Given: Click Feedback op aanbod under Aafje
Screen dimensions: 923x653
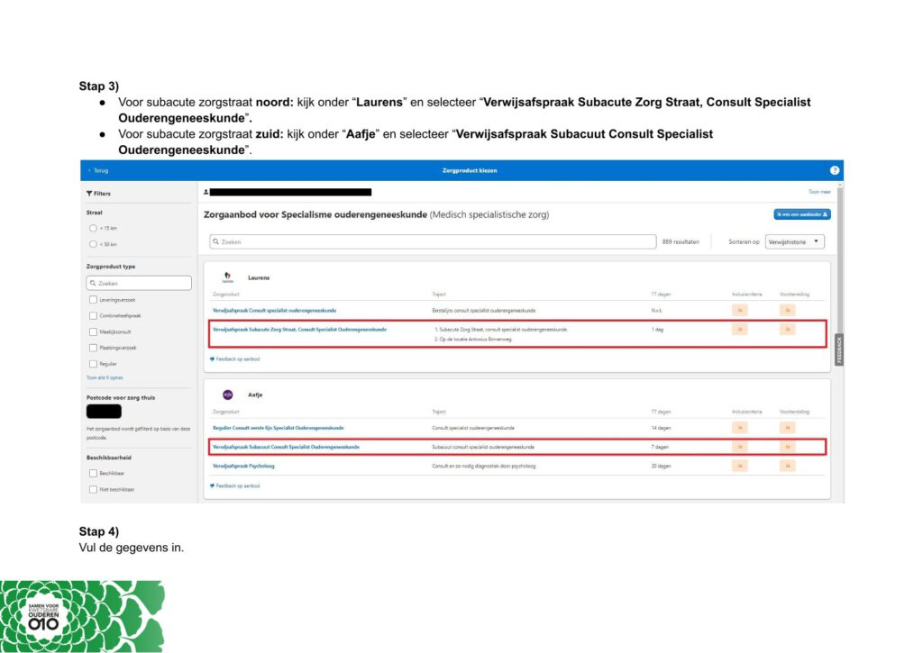Looking at the screenshot, I should tap(235, 486).
